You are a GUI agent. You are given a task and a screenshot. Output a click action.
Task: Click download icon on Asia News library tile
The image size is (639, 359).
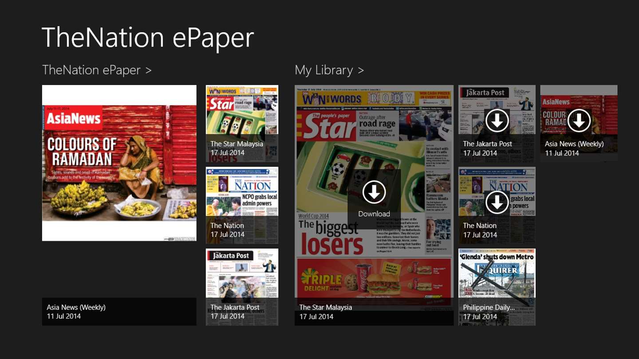[579, 120]
